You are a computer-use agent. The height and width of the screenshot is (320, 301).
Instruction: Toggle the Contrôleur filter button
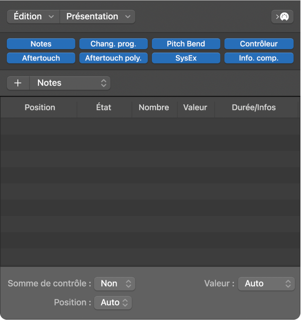pyautogui.click(x=259, y=44)
